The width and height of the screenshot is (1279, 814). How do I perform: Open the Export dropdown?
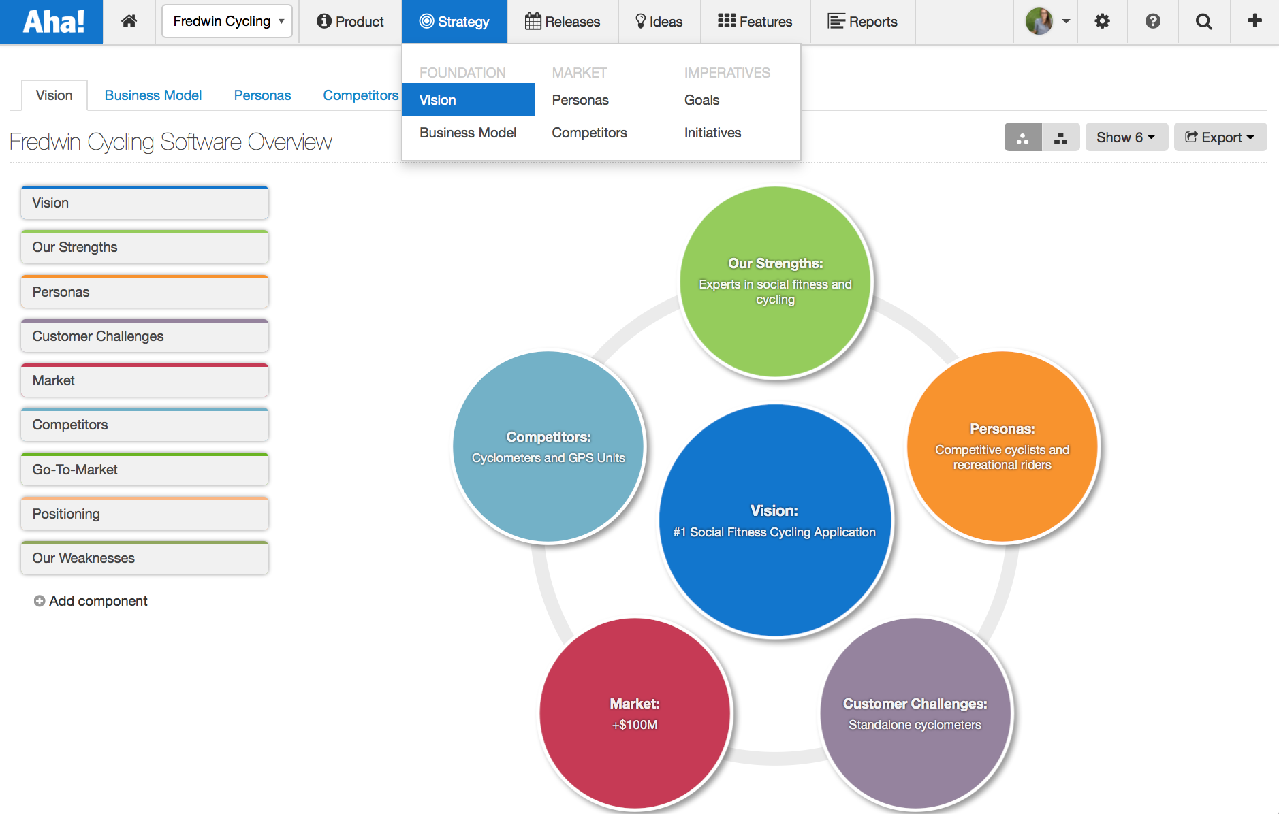[x=1220, y=137]
